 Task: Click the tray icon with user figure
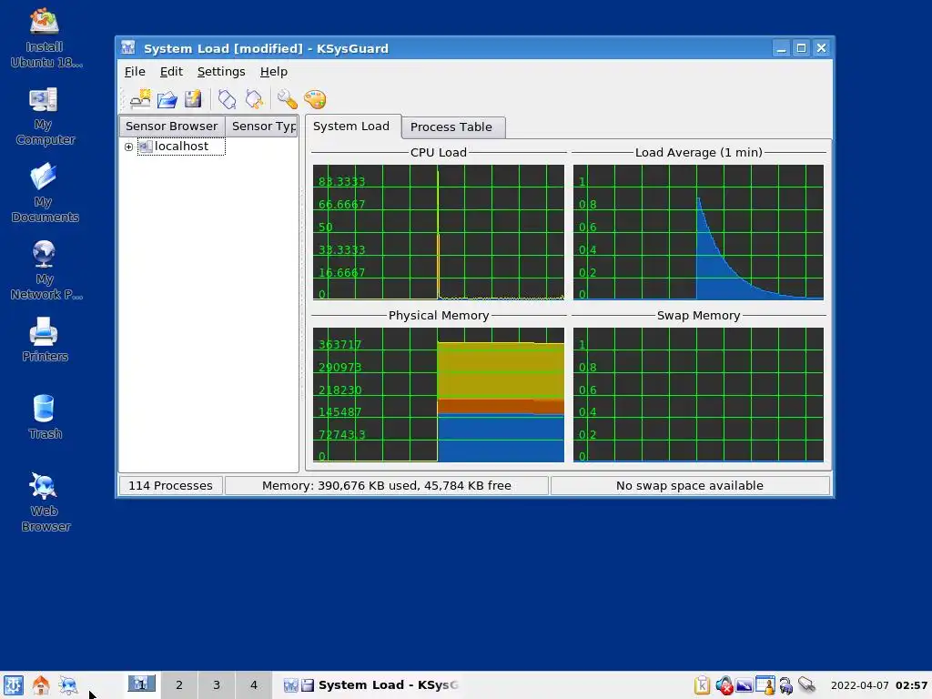(765, 685)
